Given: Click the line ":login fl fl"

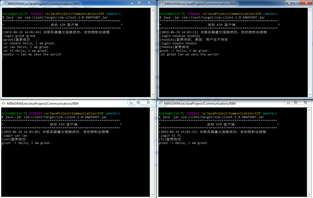Looking at the screenshot, I should point(170,136).
